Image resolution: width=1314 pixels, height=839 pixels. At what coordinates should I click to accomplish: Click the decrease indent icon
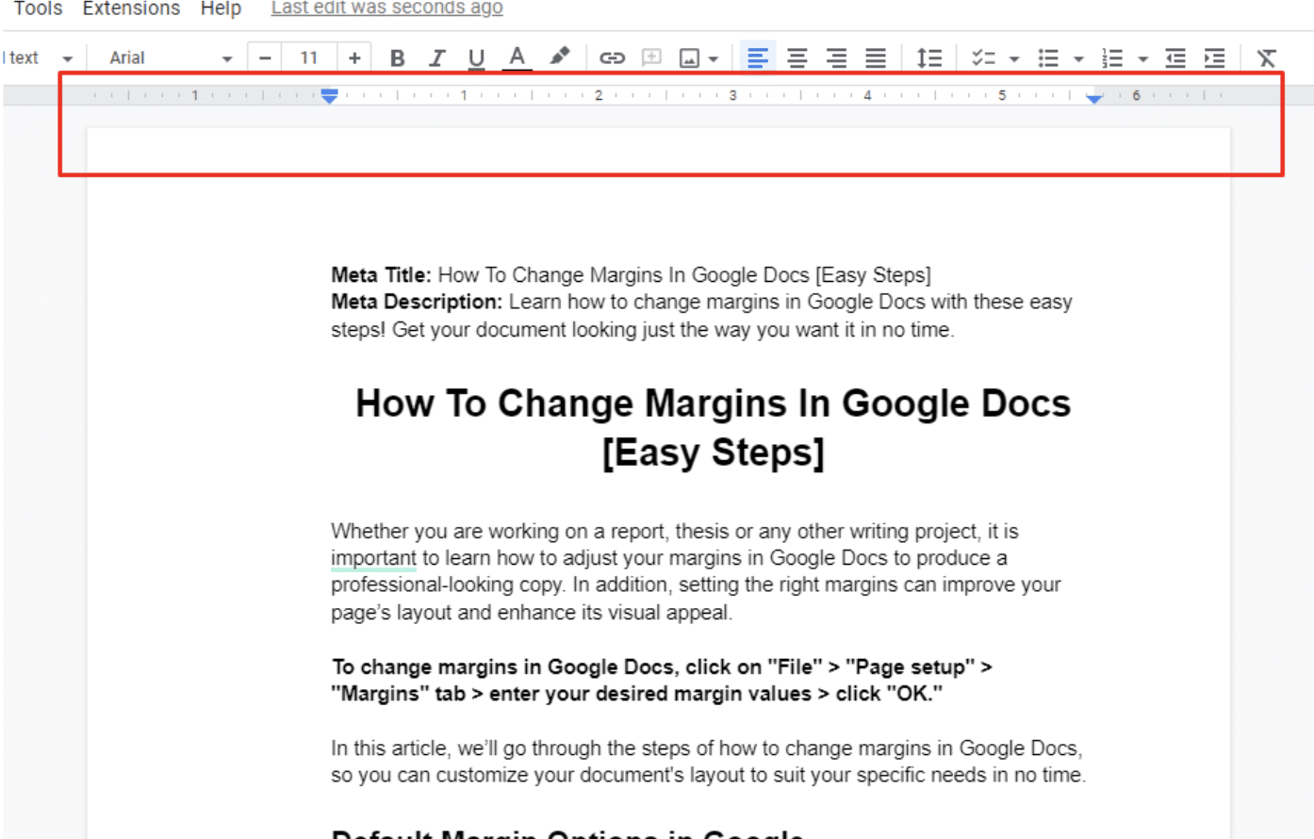tap(1174, 58)
